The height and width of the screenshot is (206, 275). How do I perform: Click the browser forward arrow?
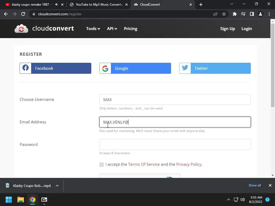point(15,14)
